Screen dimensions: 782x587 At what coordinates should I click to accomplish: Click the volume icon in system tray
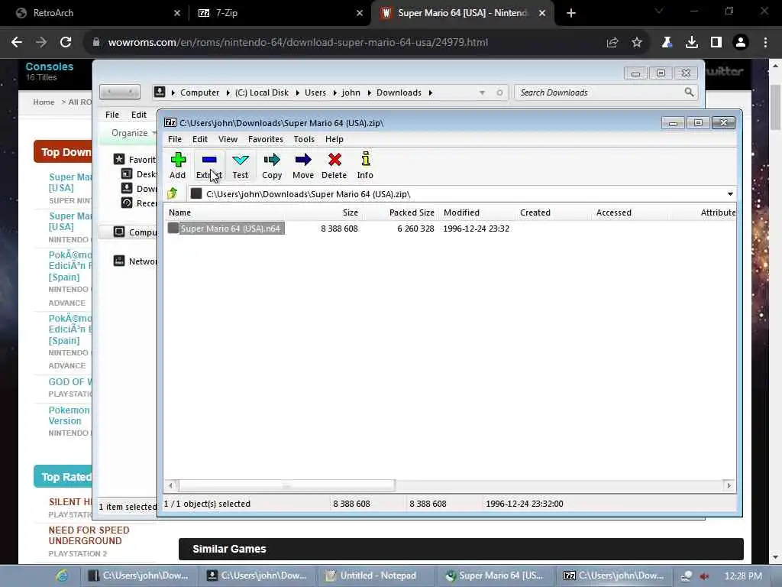pyautogui.click(x=704, y=576)
